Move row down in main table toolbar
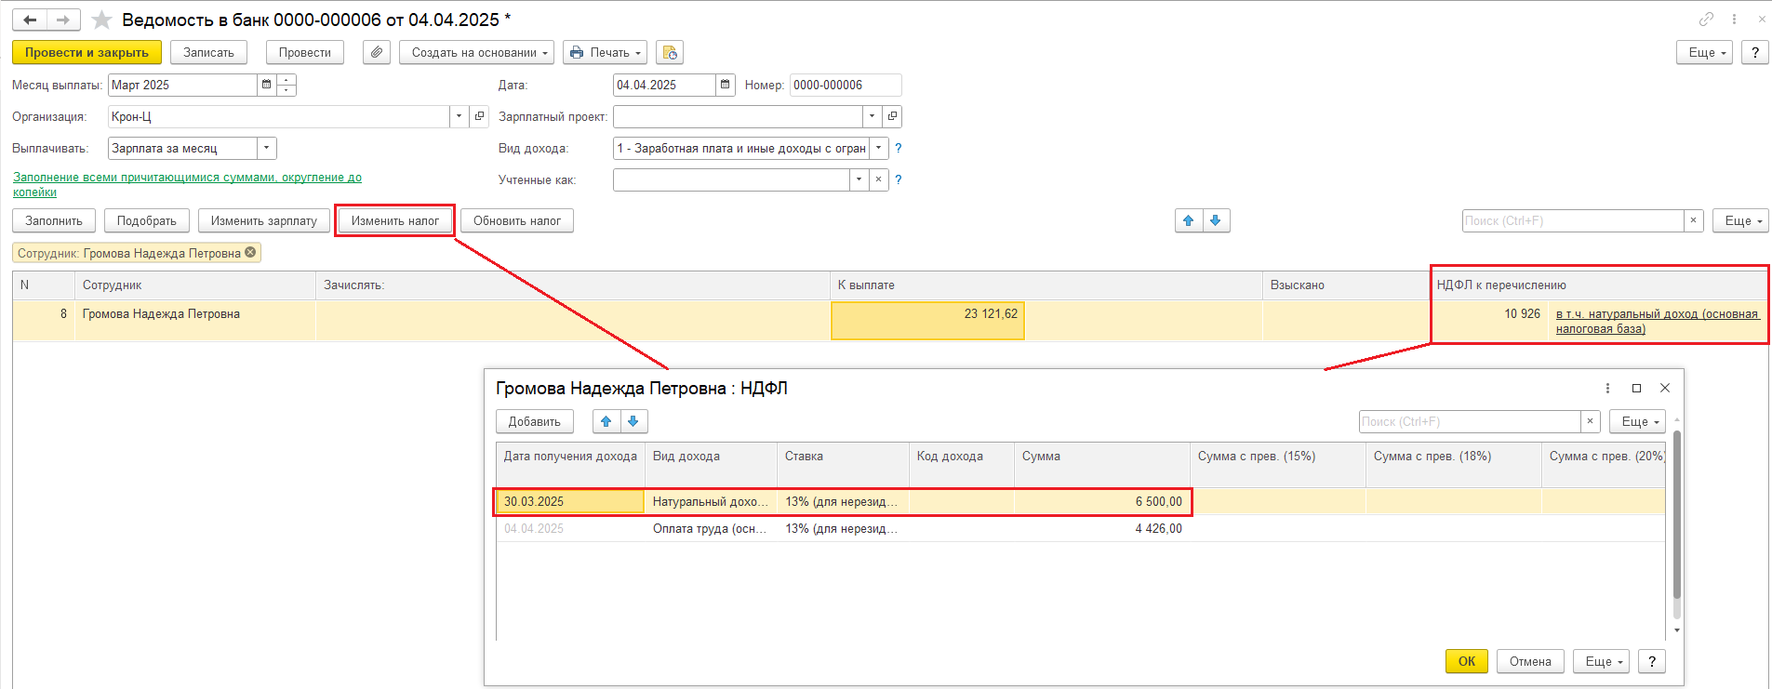This screenshot has height=689, width=1772. pyautogui.click(x=1216, y=221)
